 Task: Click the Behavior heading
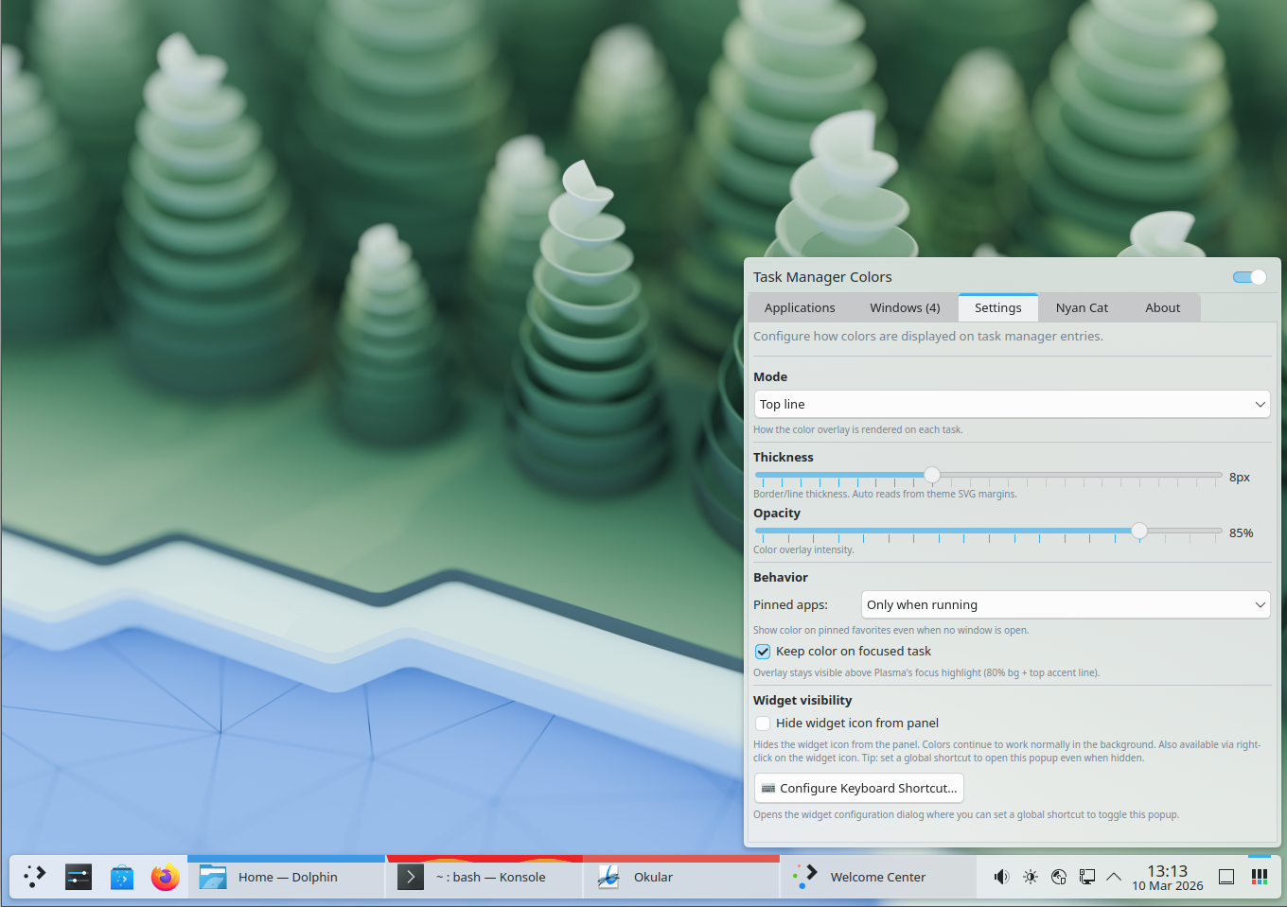[x=781, y=577]
